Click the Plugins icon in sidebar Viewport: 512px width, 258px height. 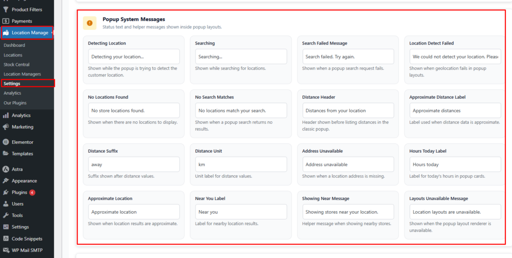tap(6, 192)
